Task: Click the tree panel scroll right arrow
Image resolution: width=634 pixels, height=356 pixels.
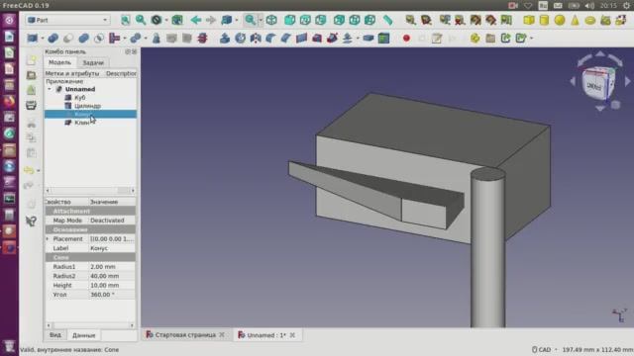Action: click(133, 190)
